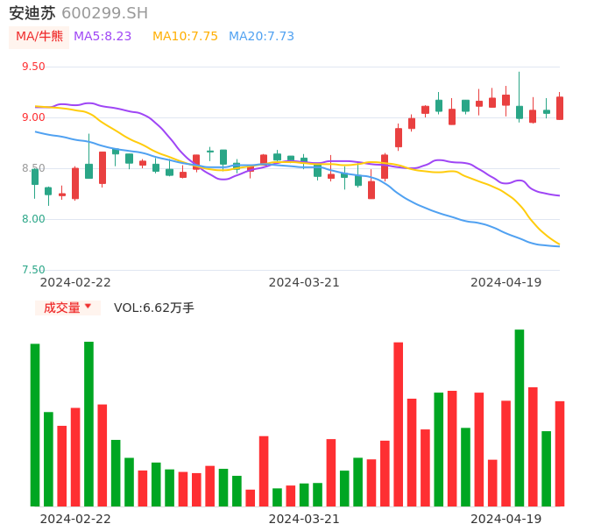Select the rightmost red candlestick
Viewport: 601px width, 531px height.
[x=560, y=108]
